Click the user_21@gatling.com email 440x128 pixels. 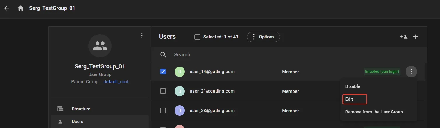coord(212,91)
